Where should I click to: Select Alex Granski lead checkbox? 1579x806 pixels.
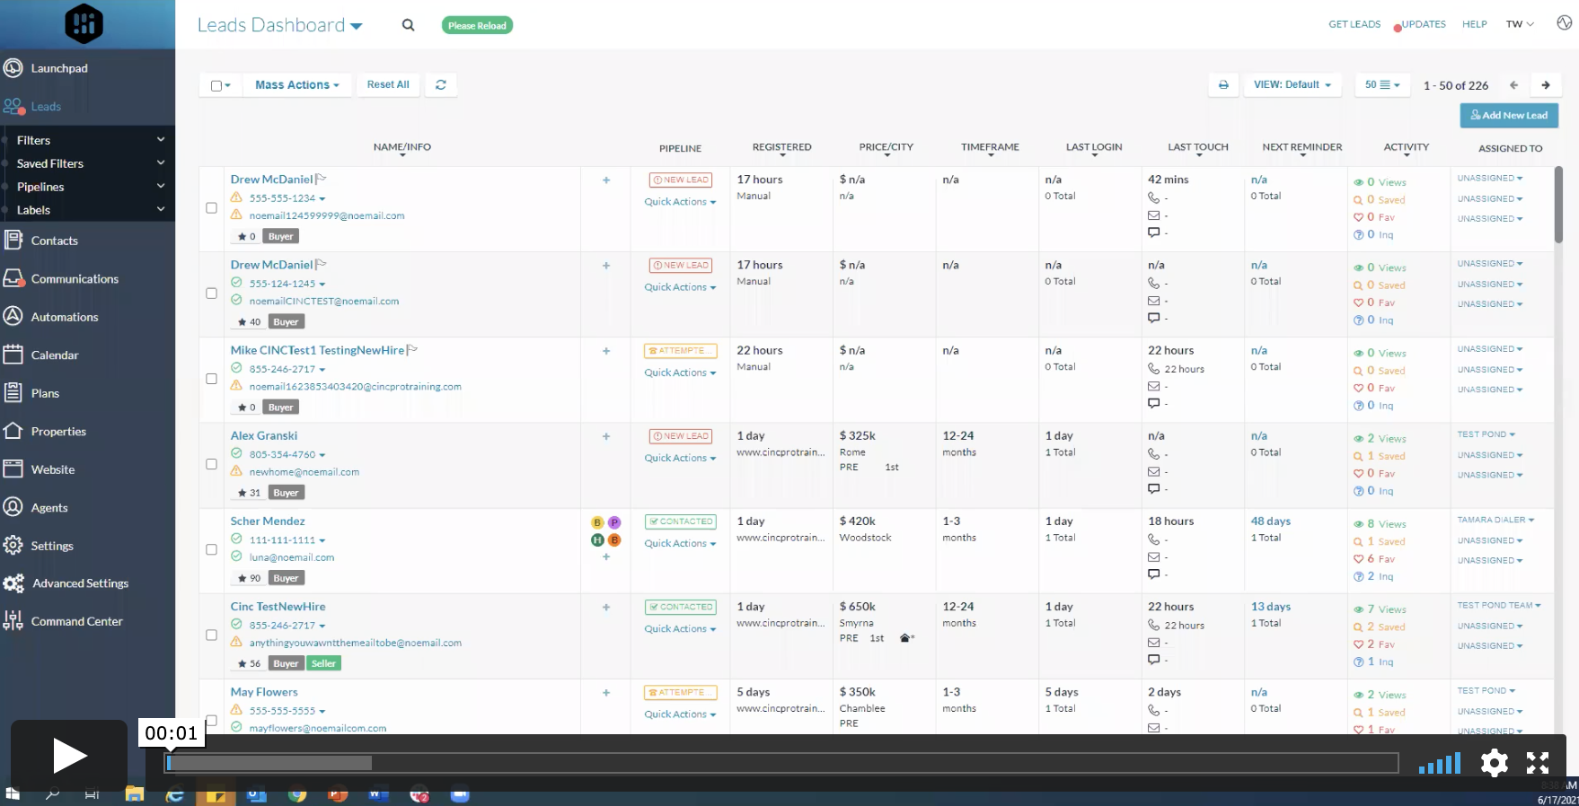click(x=212, y=464)
